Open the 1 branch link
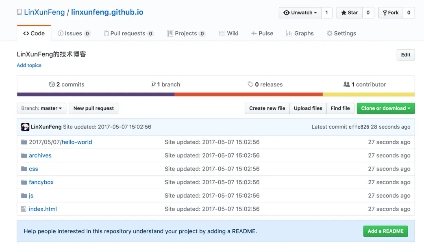The height and width of the screenshot is (252, 424). [166, 84]
